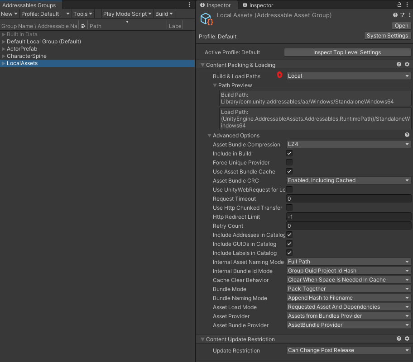This screenshot has width=413, height=362.
Task: Click the Addressable Asset Group cube icon
Action: click(207, 19)
